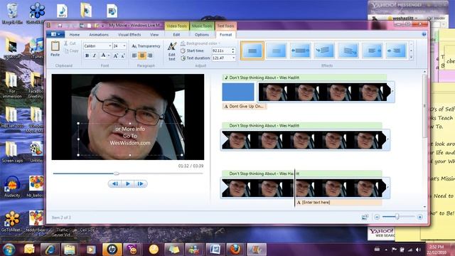
Task: Click the volume icon in system tray
Action: click(x=418, y=250)
